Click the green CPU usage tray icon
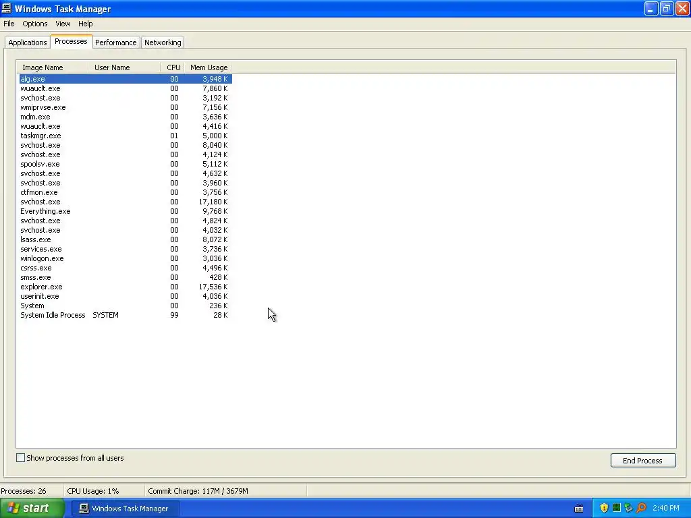 click(617, 508)
